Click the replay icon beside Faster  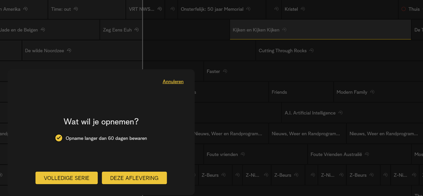[x=225, y=71]
